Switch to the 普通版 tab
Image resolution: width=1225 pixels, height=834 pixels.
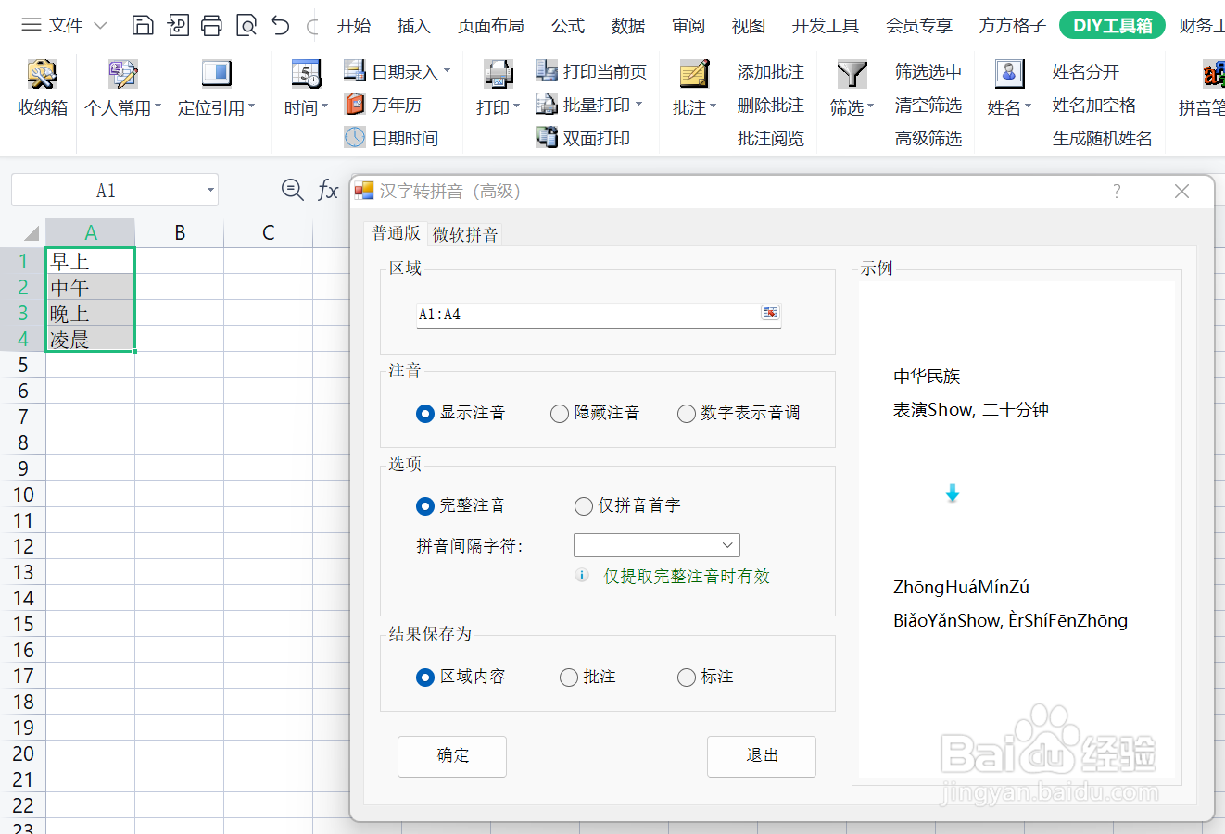(397, 233)
